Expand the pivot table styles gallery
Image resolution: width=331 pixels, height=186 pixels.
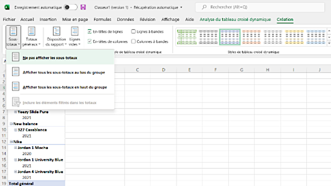pyautogui.click(x=329, y=43)
